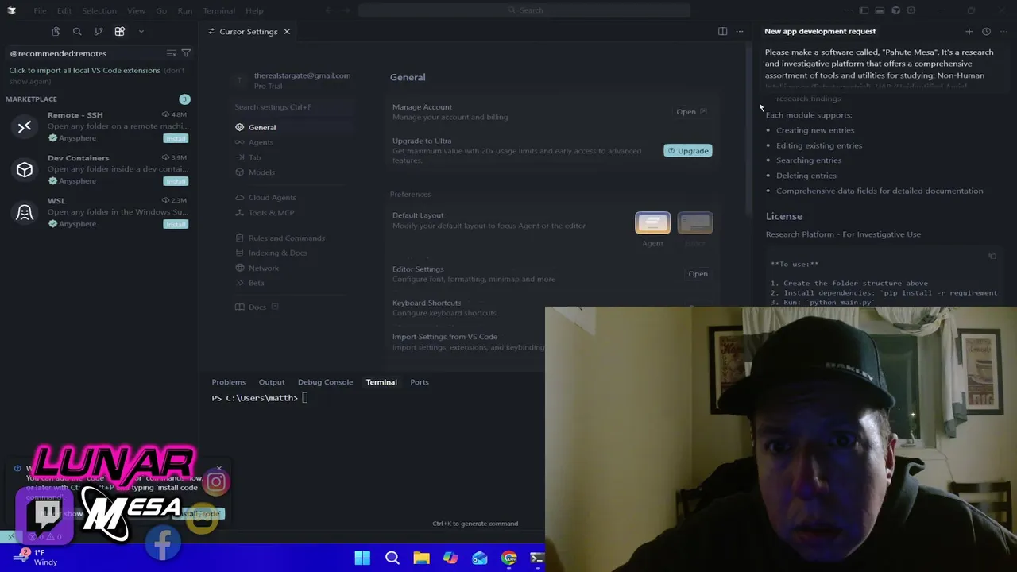Start a new chat with plus icon
Screen dimensions: 1017x572
969,31
